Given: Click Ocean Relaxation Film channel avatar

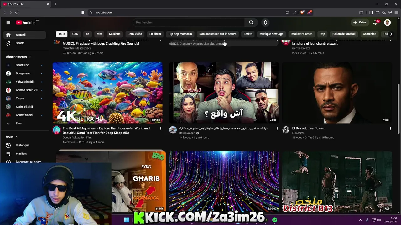Looking at the screenshot, I should click(x=56, y=130).
